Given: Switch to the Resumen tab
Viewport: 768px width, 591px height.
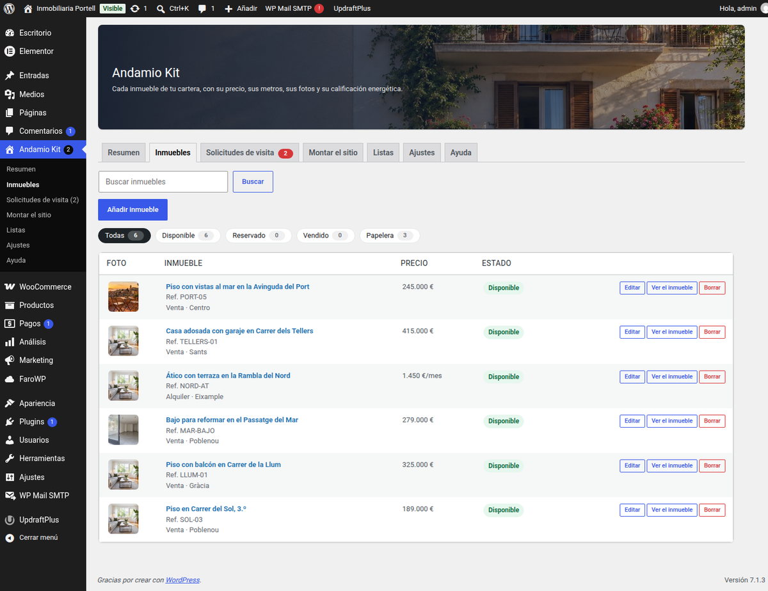Looking at the screenshot, I should click(x=124, y=152).
